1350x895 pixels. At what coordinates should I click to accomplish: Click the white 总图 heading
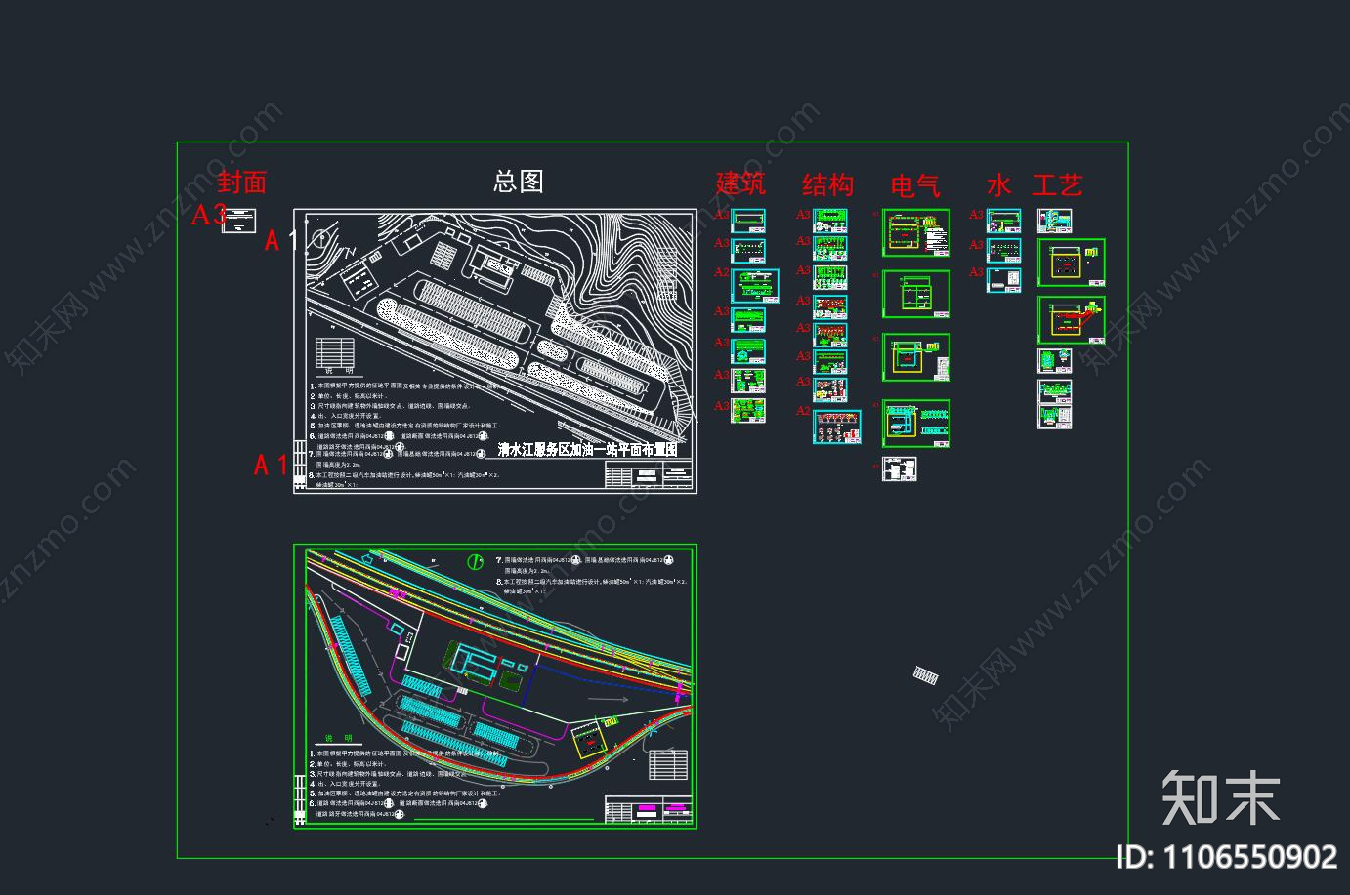coord(518,181)
